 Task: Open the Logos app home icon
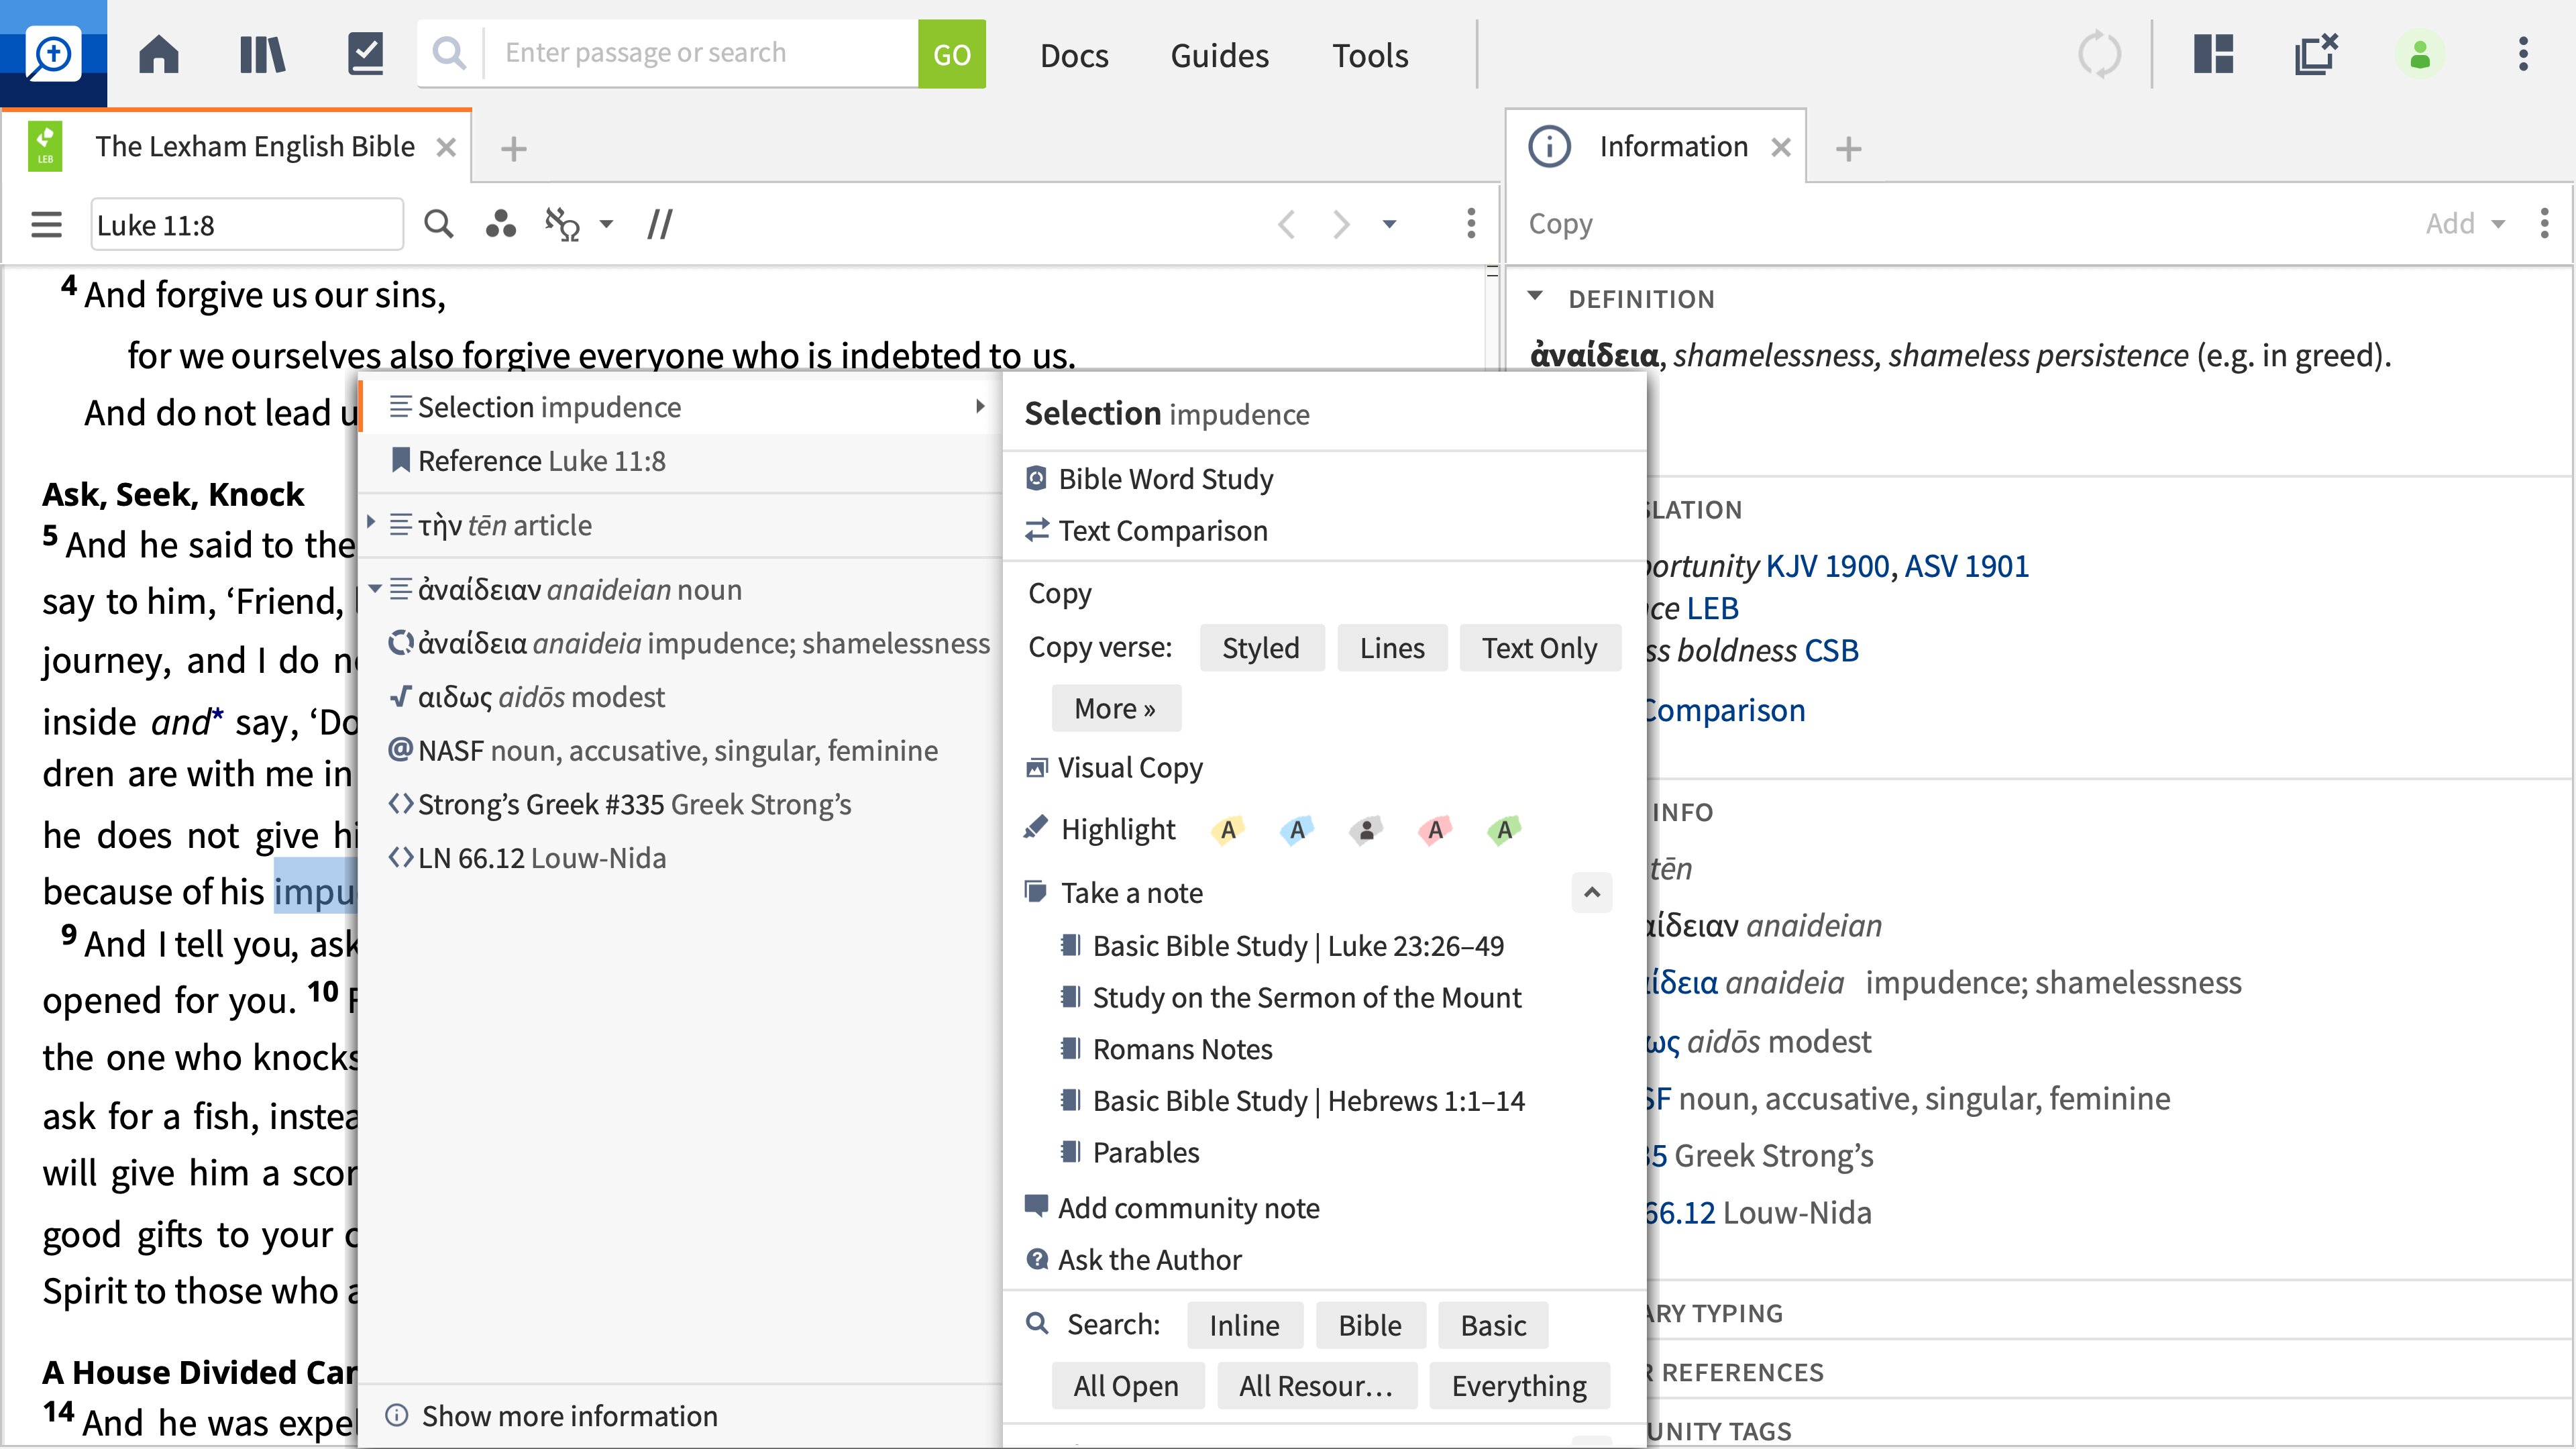click(52, 54)
